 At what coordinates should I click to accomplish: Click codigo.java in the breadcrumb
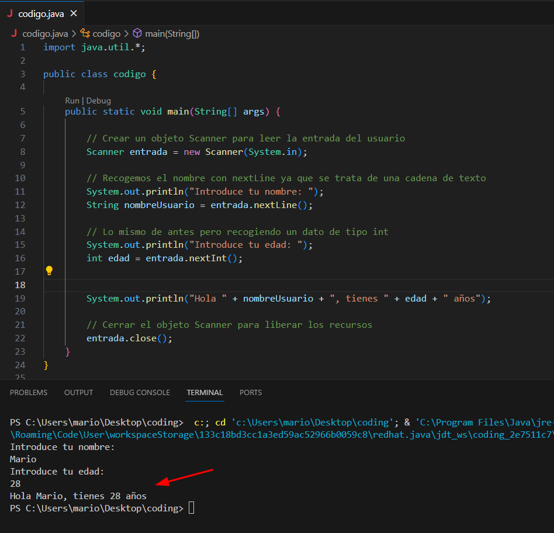click(45, 34)
